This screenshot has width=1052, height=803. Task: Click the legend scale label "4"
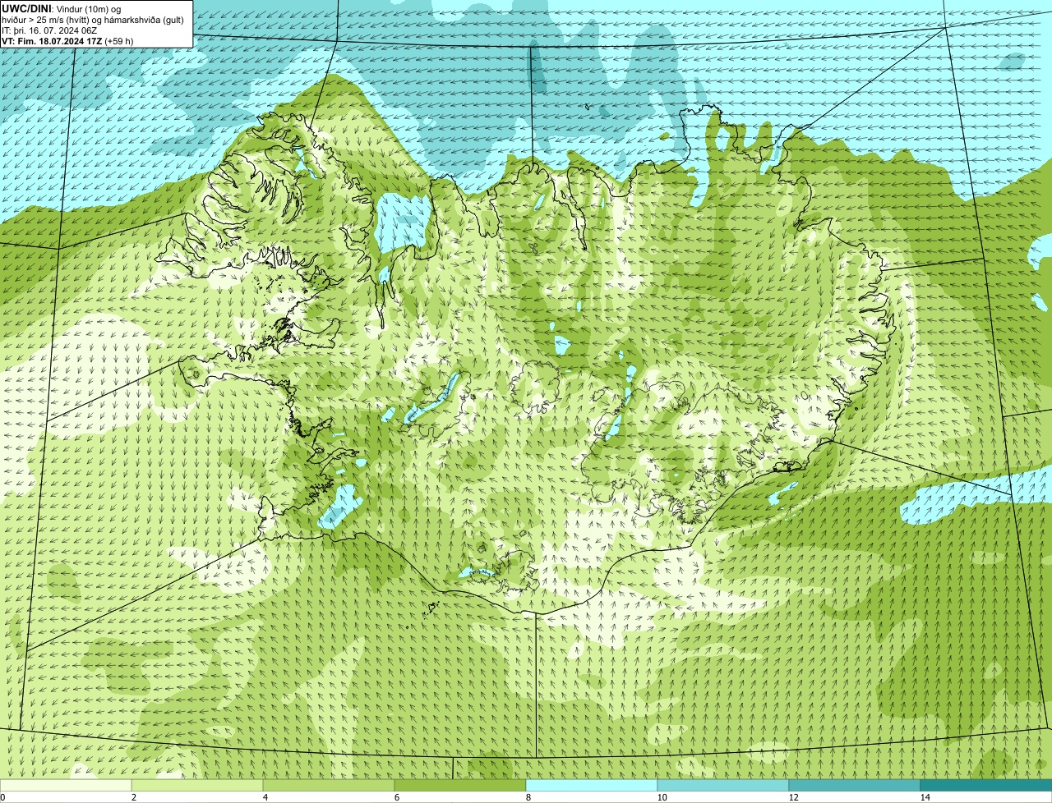[x=265, y=797]
